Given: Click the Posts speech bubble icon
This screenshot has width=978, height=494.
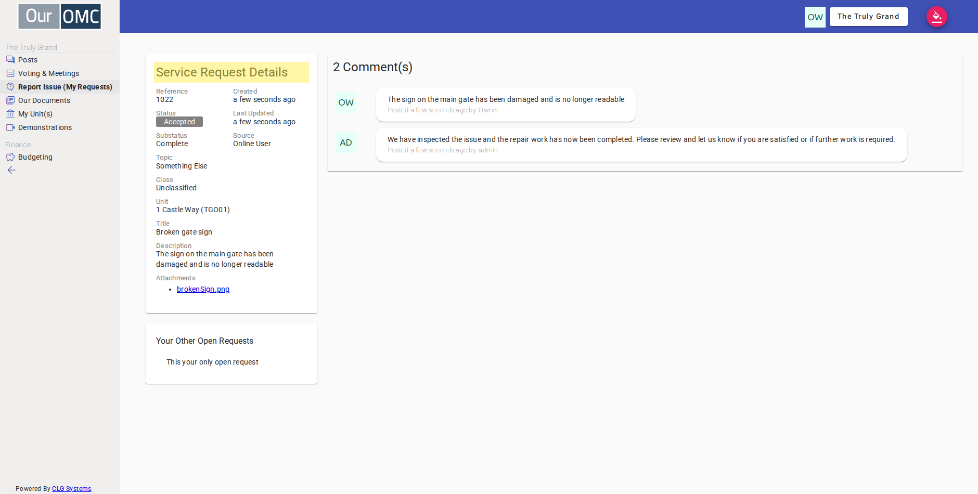Looking at the screenshot, I should pyautogui.click(x=10, y=60).
